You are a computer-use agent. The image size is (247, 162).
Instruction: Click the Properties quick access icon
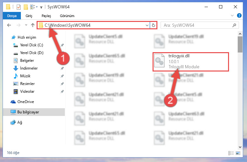click(x=19, y=7)
